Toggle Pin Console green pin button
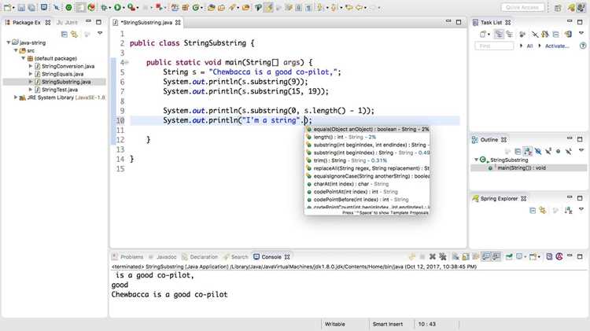 pos(509,256)
